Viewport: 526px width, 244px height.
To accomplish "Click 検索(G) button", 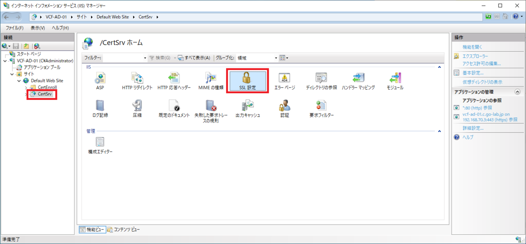I will pos(160,58).
